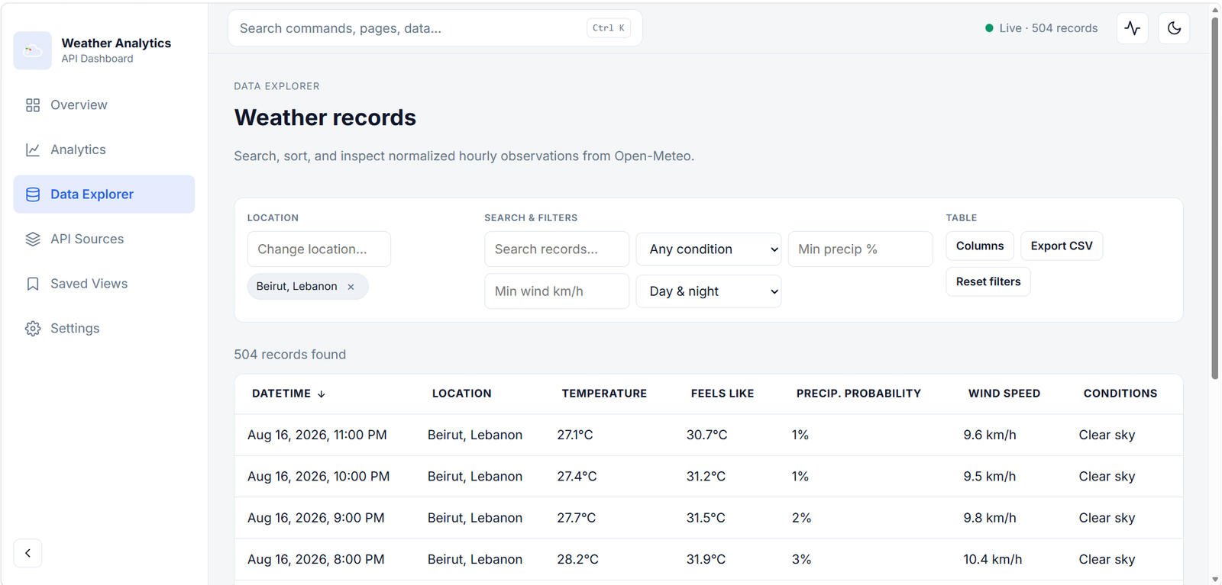
Task: Collapse the sidebar with the chevron button
Action: click(27, 553)
